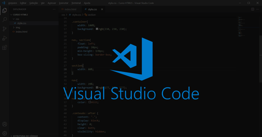Click 'float: left;' on line 21
The height and width of the screenshot is (137, 262).
click(x=86, y=44)
